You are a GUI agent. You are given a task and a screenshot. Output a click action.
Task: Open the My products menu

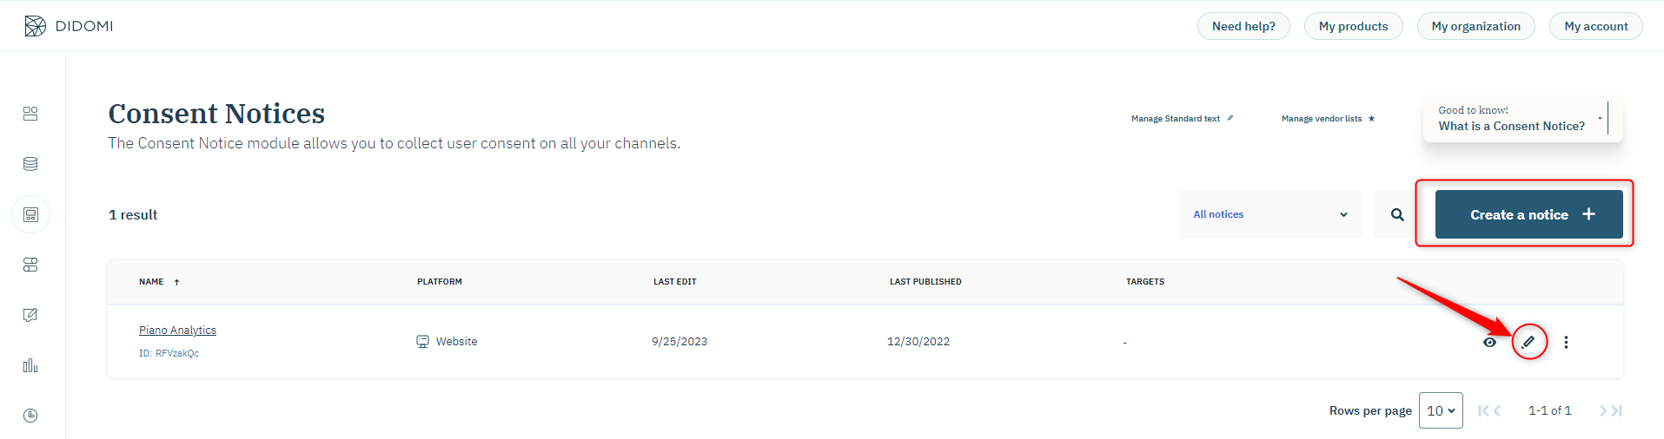[x=1353, y=26]
